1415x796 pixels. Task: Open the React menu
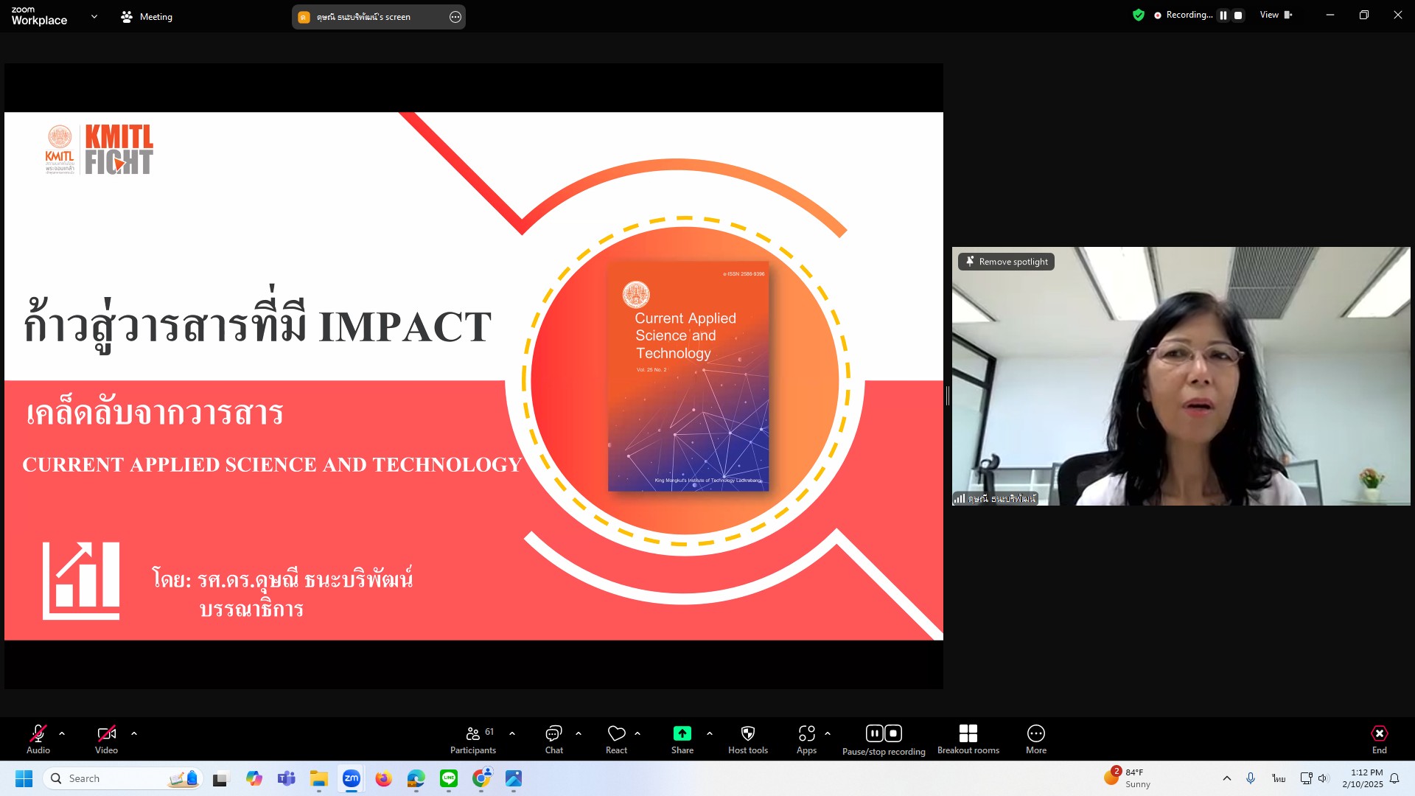616,739
